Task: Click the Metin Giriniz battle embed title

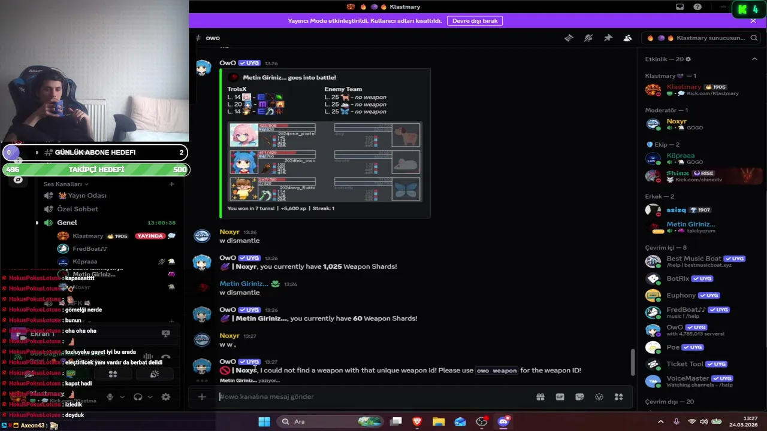Action: pyautogui.click(x=289, y=77)
